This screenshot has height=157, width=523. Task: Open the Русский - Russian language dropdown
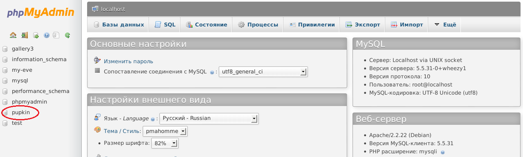click(x=209, y=119)
